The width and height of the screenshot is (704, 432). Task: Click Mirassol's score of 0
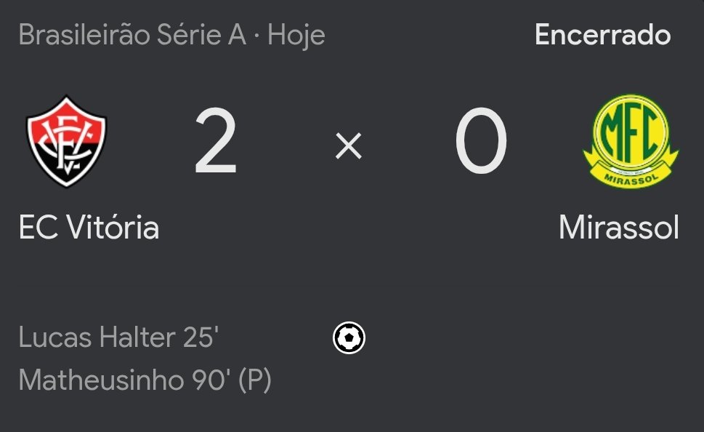point(480,142)
